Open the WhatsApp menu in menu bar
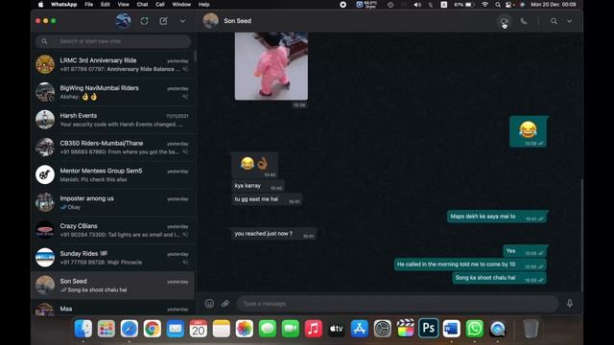 coord(64,5)
